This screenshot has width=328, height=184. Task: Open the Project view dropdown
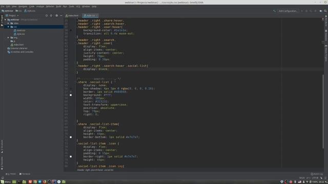(12, 15)
